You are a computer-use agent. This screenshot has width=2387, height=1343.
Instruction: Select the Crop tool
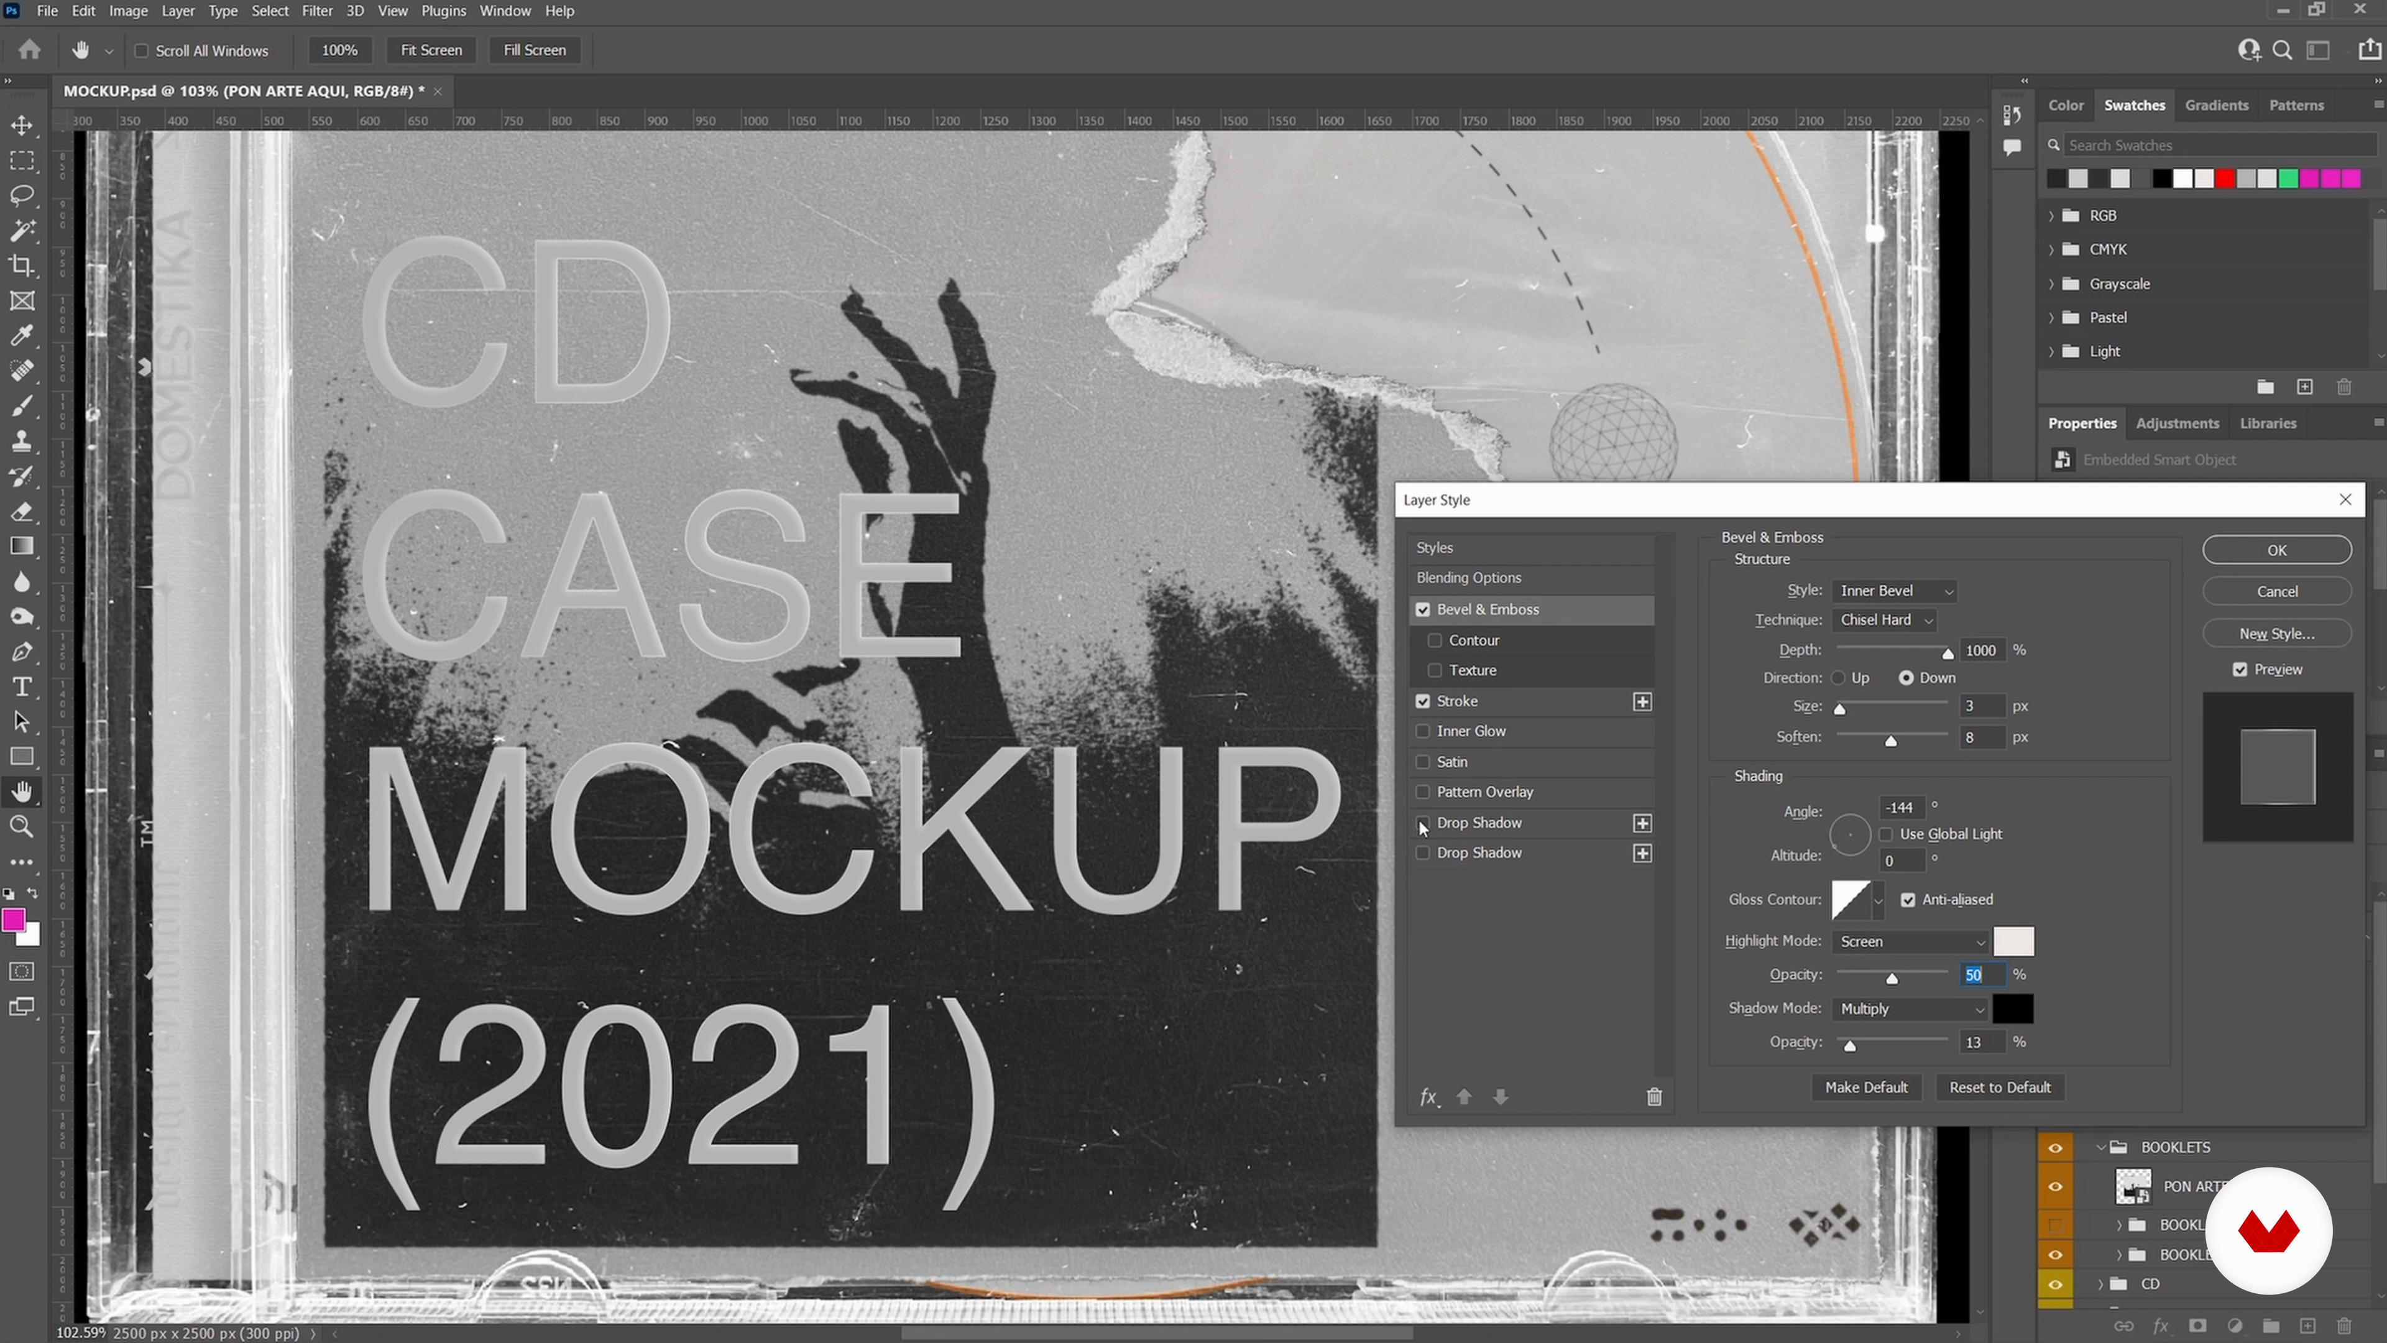(22, 266)
